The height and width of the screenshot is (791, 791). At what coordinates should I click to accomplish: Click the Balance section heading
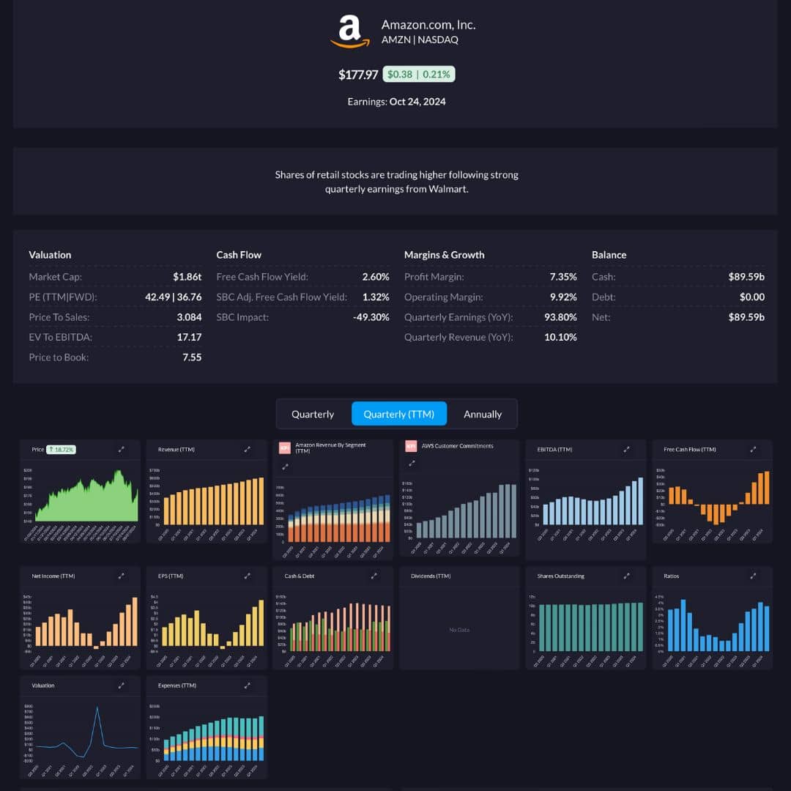tap(609, 255)
